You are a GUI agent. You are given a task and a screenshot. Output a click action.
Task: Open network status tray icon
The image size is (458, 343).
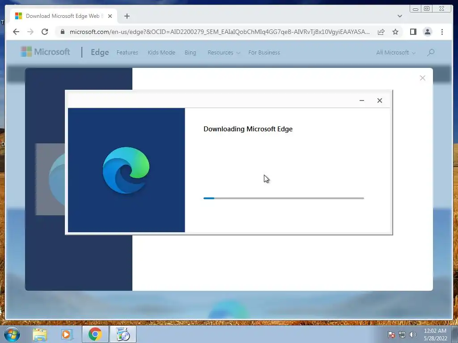(x=402, y=335)
